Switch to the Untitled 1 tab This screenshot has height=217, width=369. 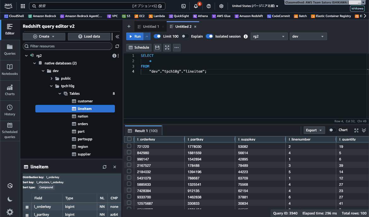pyautogui.click(x=148, y=27)
